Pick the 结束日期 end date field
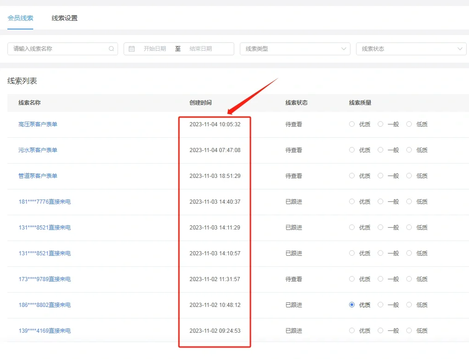 coord(201,49)
